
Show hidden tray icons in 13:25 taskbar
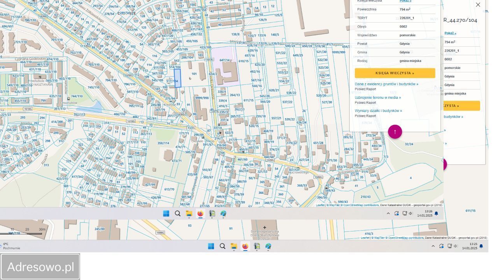click(x=433, y=246)
